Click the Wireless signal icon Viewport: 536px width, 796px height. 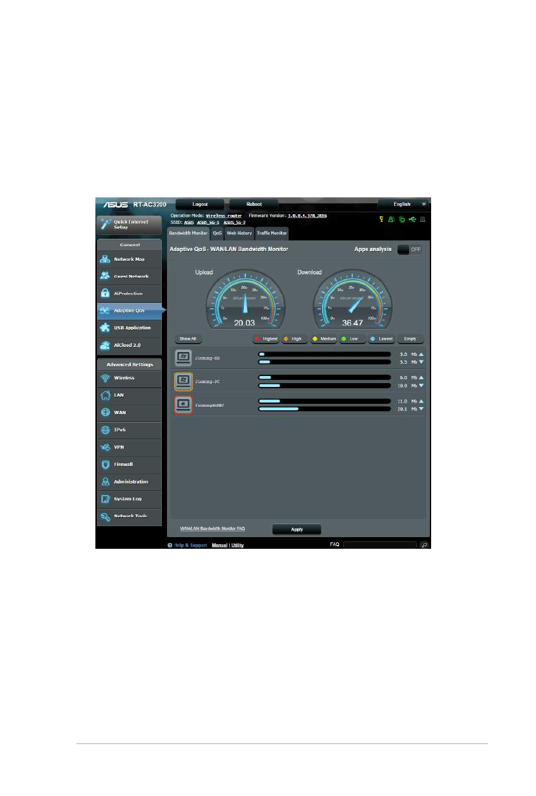click(105, 378)
